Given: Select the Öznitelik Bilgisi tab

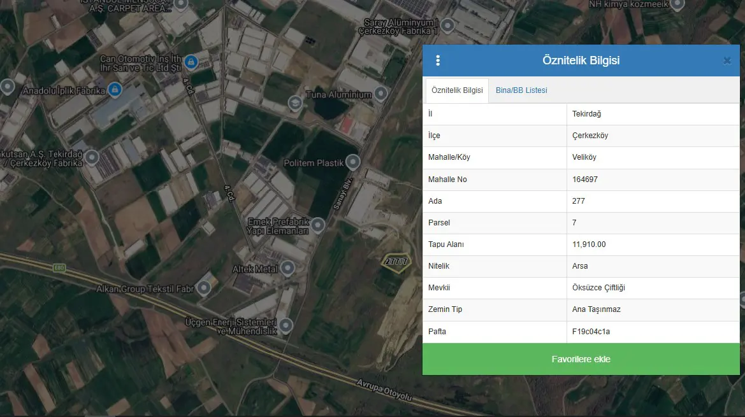Looking at the screenshot, I should pos(457,90).
